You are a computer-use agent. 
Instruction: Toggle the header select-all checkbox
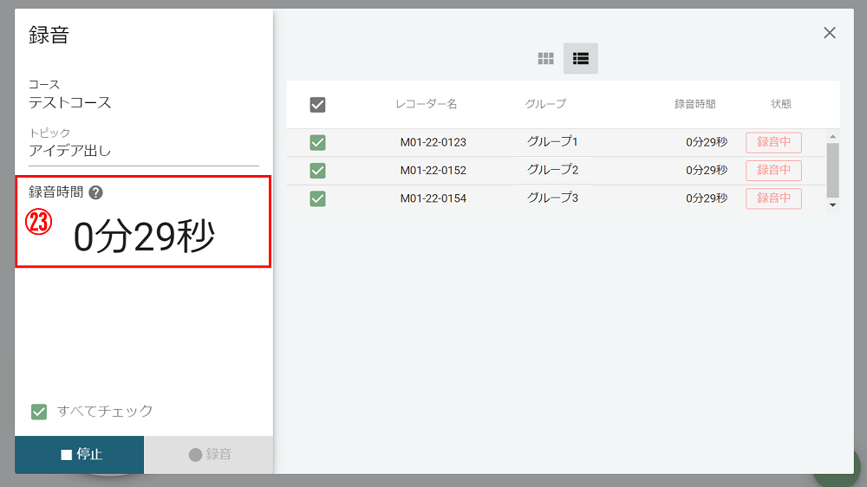coord(317,105)
